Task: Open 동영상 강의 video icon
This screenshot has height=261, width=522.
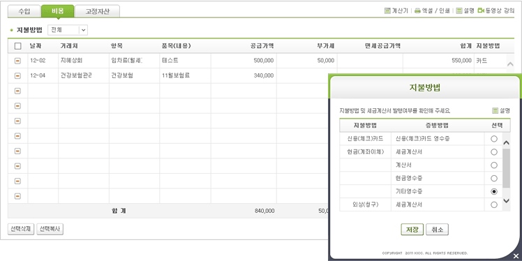Action: 480,10
